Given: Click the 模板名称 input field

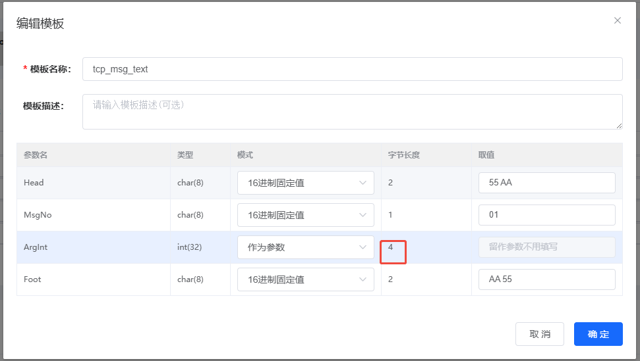Looking at the screenshot, I should point(352,69).
